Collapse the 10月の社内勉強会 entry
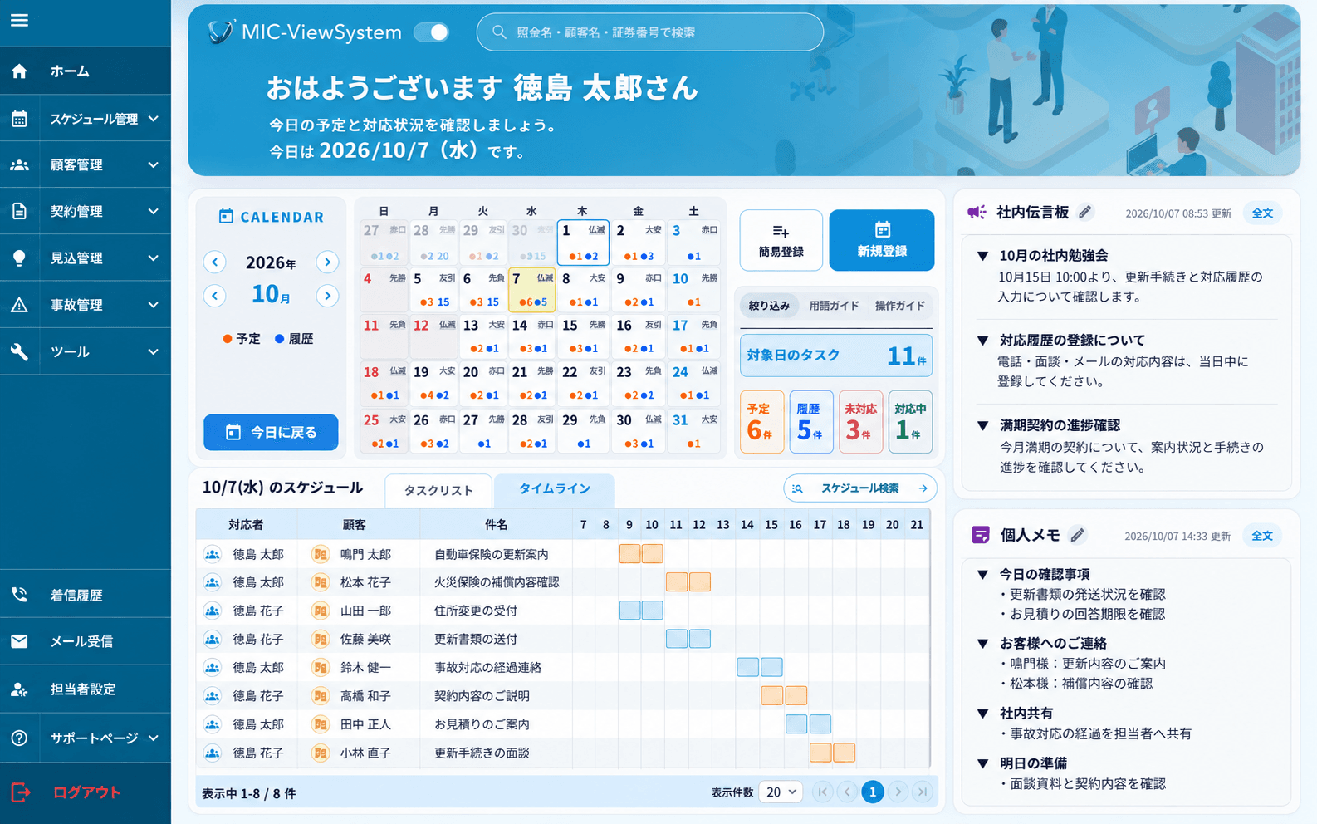 983,256
